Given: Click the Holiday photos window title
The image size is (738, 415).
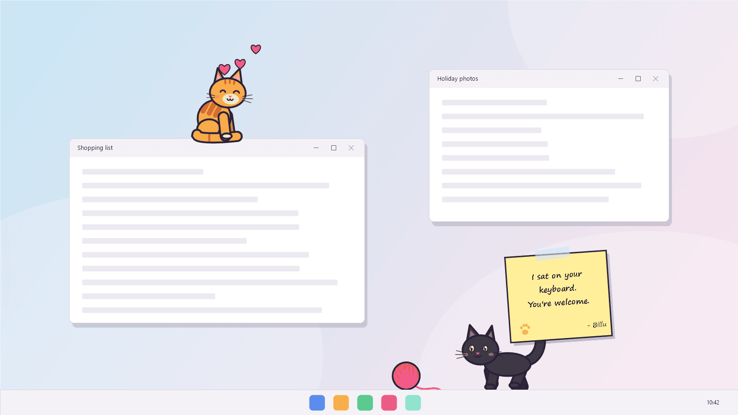Looking at the screenshot, I should 458,79.
